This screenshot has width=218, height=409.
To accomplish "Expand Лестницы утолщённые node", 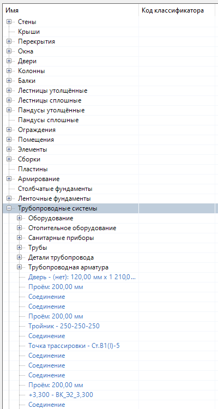I will coord(9,91).
